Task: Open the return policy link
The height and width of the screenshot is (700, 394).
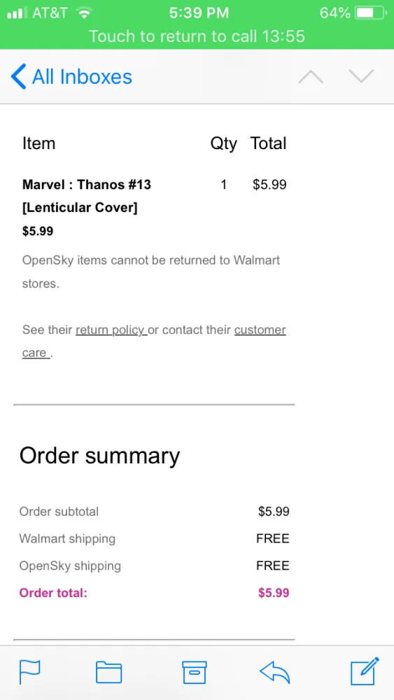Action: tap(111, 330)
